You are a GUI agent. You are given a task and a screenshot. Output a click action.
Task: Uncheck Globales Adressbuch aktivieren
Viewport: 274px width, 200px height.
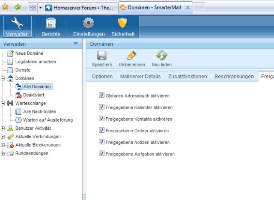click(x=101, y=96)
